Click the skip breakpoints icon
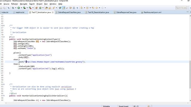 [9, 8]
